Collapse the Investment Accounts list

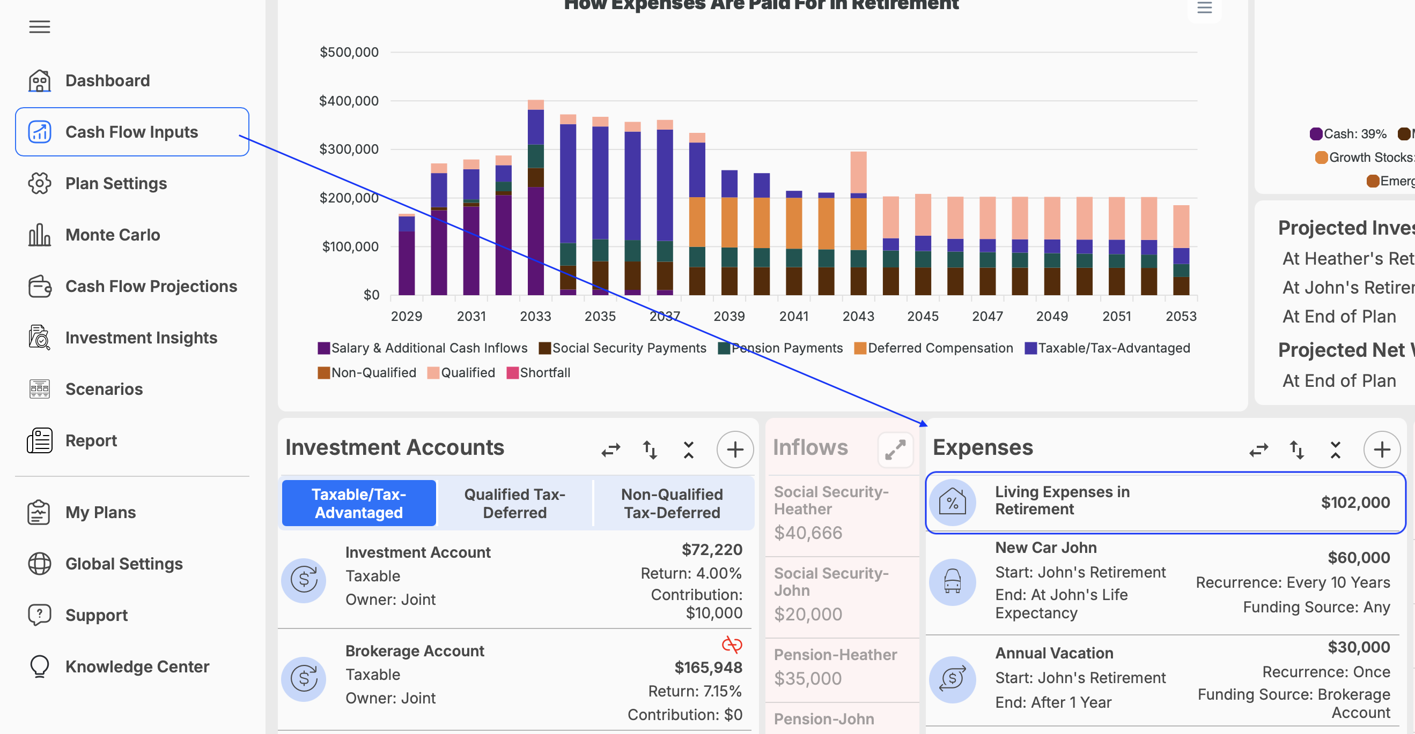(x=688, y=450)
